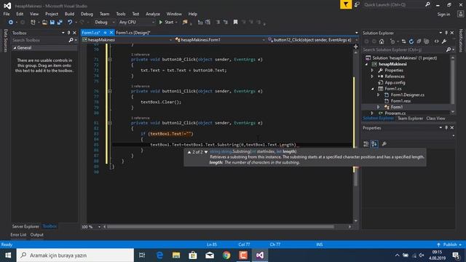Toggle pin on the Form1.cs tab
The image size is (466, 262).
pyautogui.click(x=105, y=33)
